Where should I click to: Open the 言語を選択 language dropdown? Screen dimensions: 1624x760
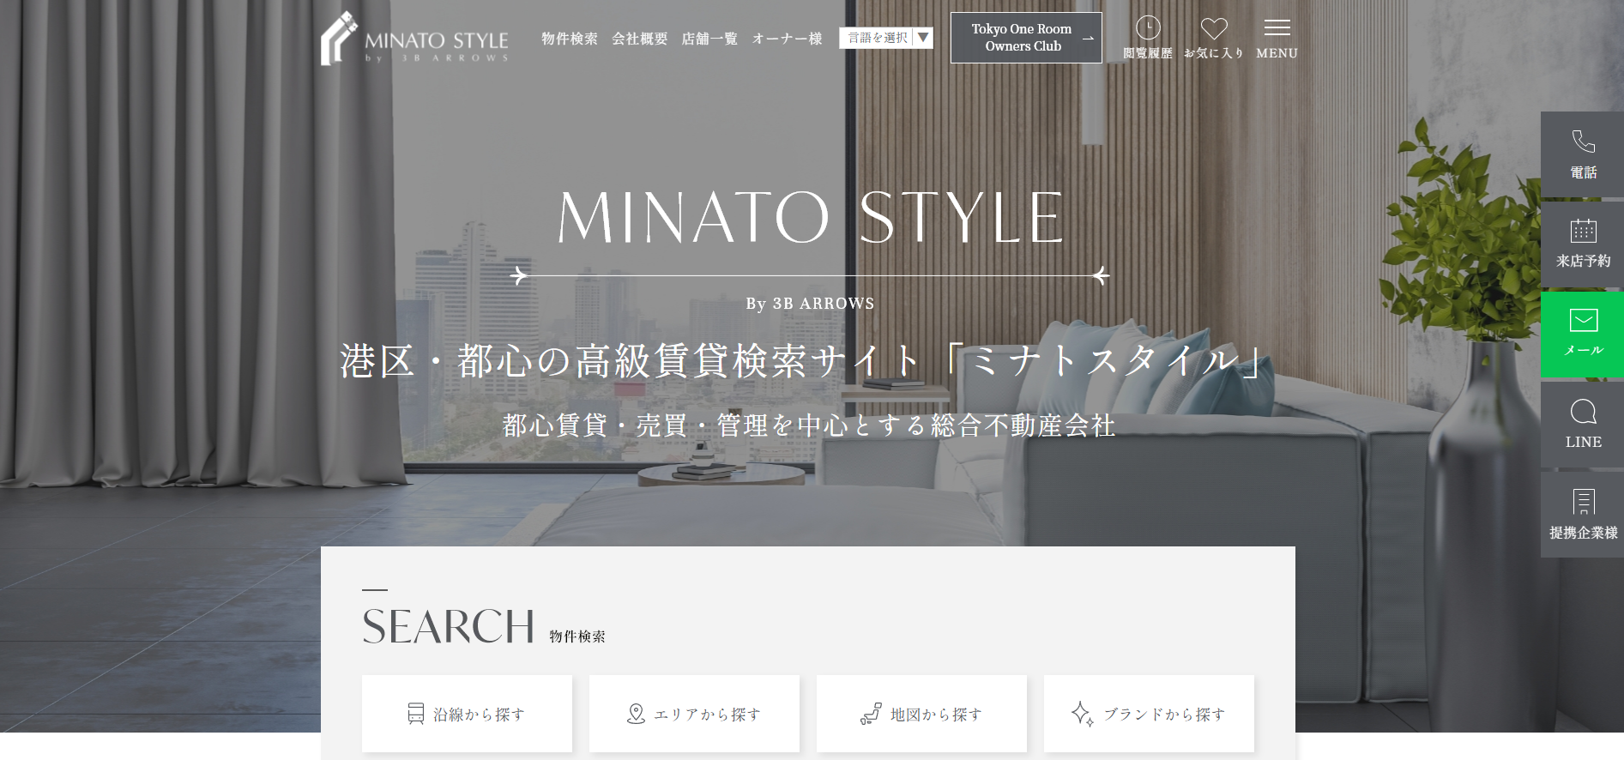click(x=885, y=38)
